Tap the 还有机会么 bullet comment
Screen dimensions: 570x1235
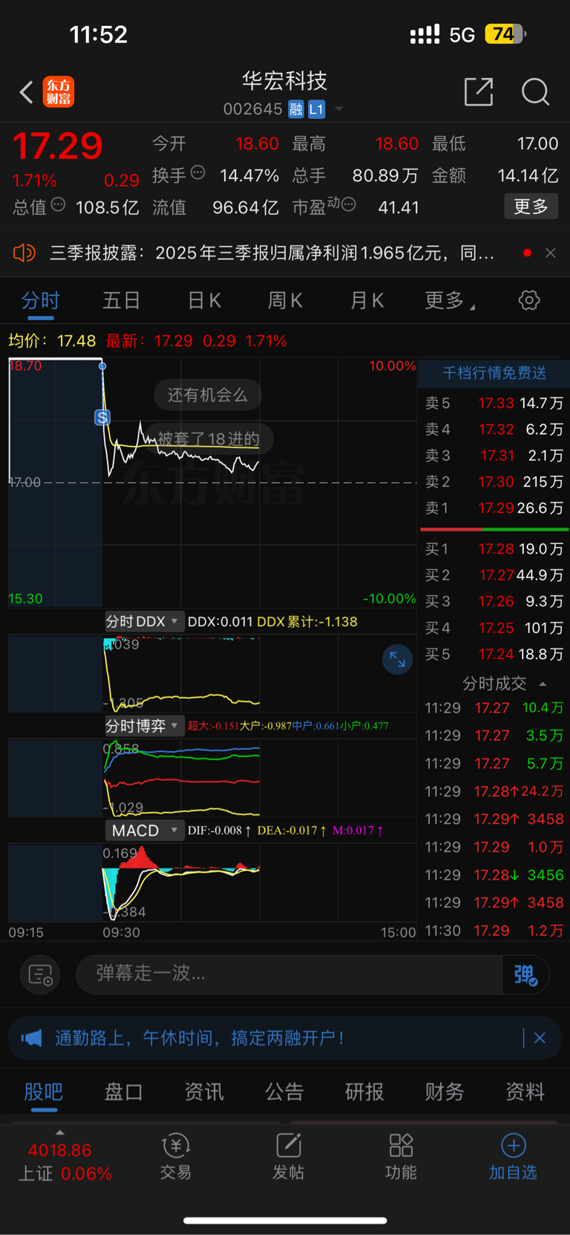coord(208,395)
